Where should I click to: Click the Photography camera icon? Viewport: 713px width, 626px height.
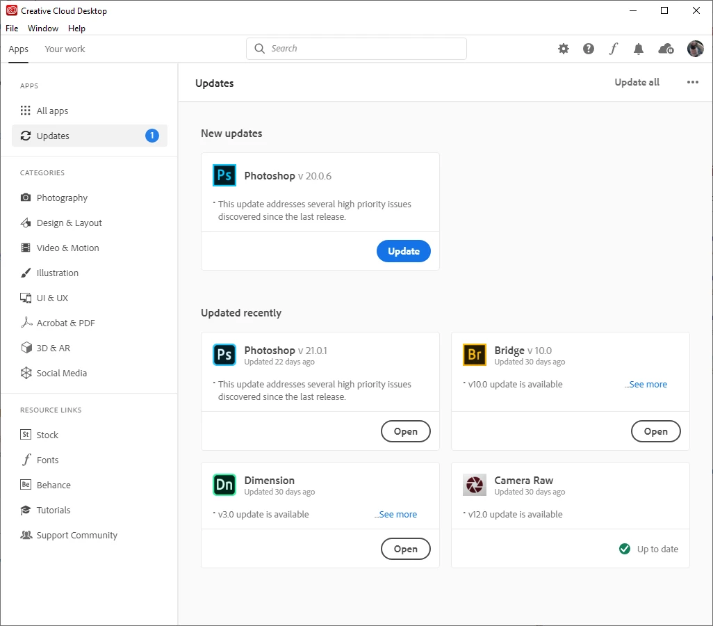(26, 198)
